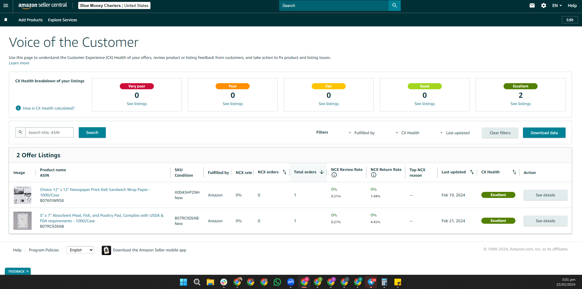
Task: Sort by NCX orders arrows
Action: (285, 172)
